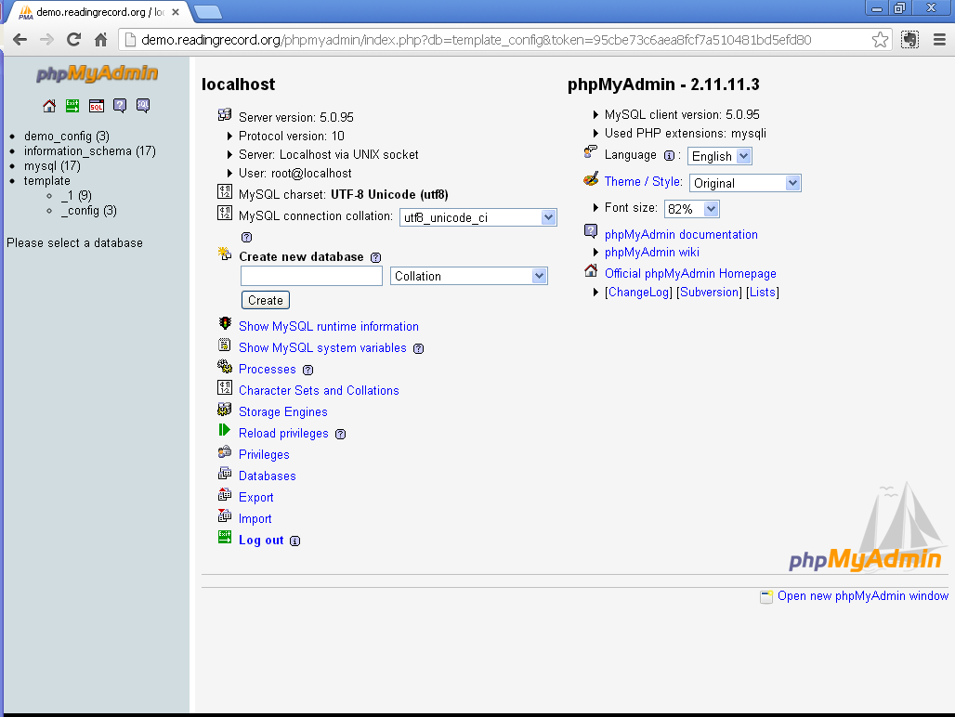The height and width of the screenshot is (717, 955).
Task: Open the MySQL connection collation dropdown
Action: point(478,217)
